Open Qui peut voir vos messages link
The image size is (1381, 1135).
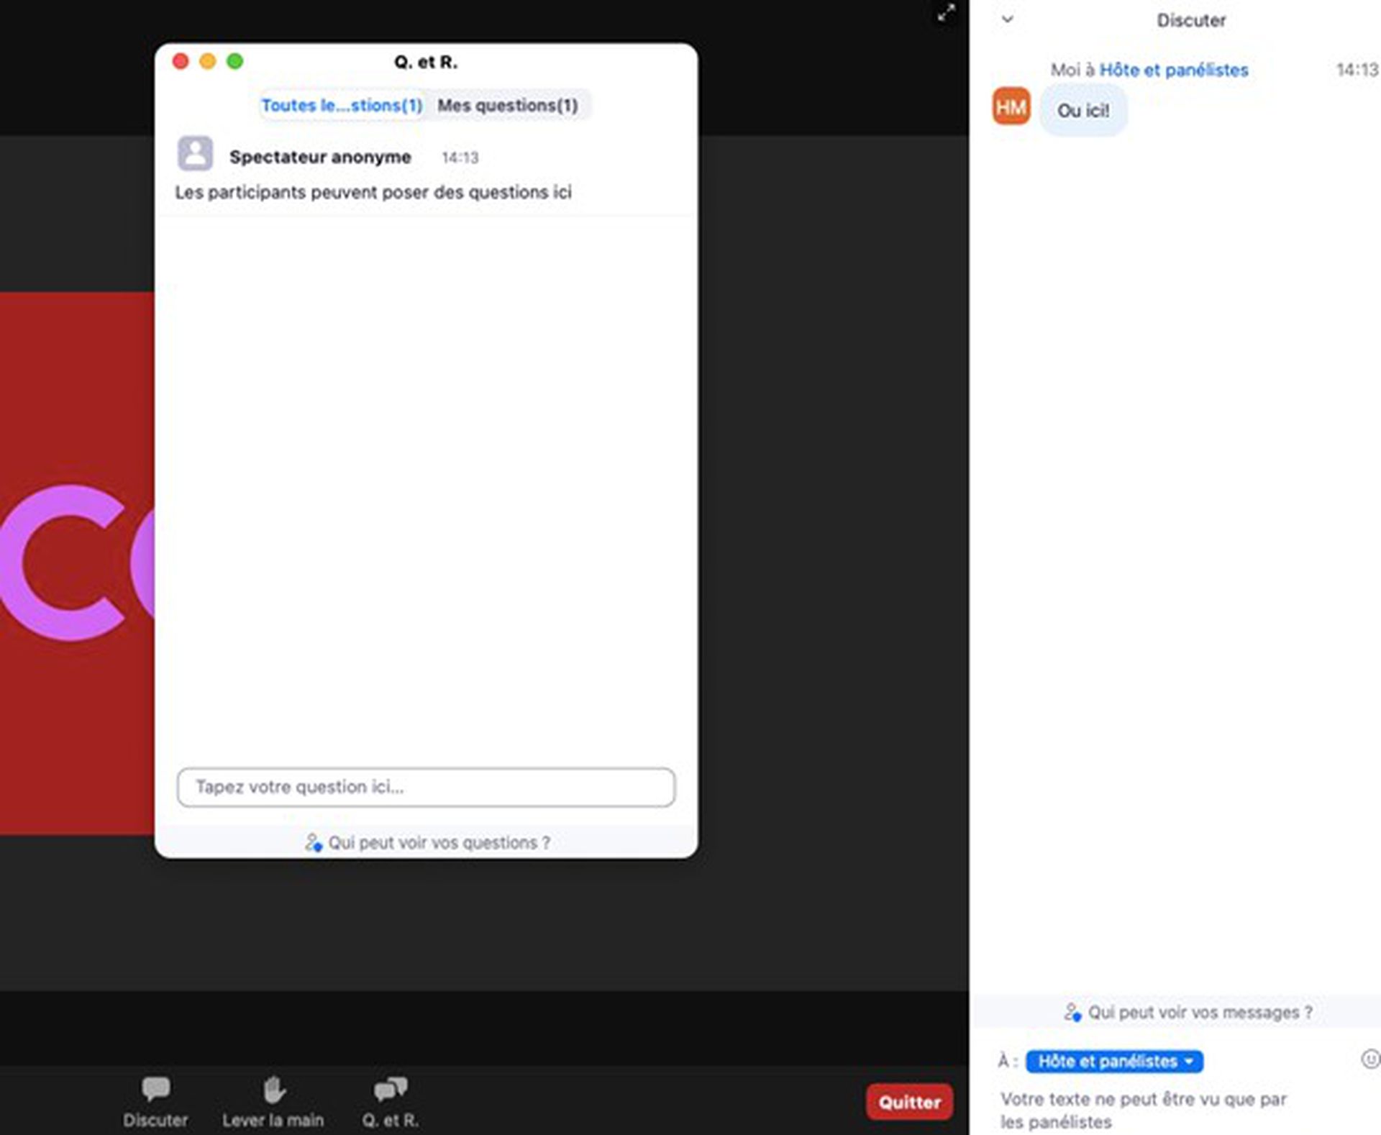click(x=1188, y=1012)
